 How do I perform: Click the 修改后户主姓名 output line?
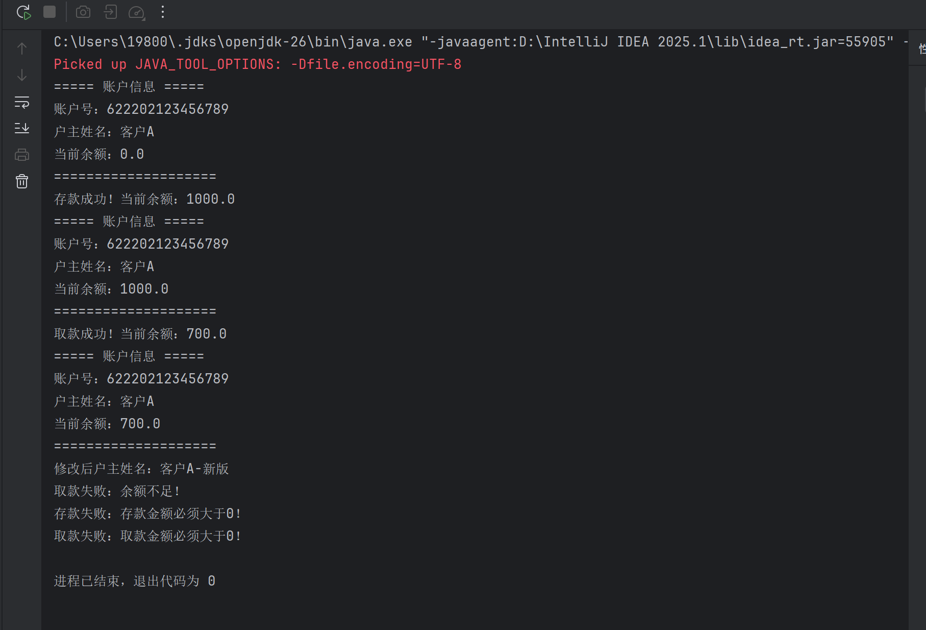click(141, 469)
